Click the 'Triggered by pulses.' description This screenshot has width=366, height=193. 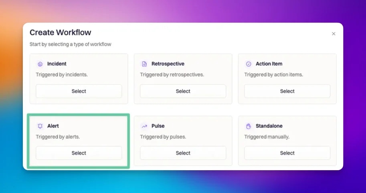pyautogui.click(x=163, y=137)
